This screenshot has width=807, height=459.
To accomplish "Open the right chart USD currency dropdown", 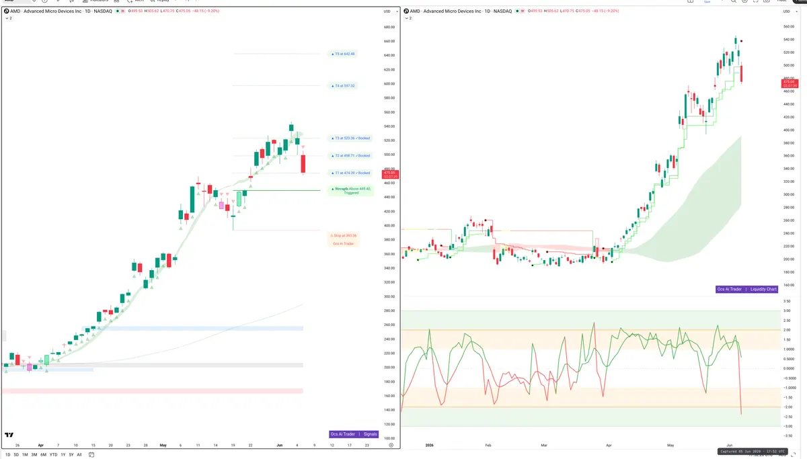I will [790, 11].
